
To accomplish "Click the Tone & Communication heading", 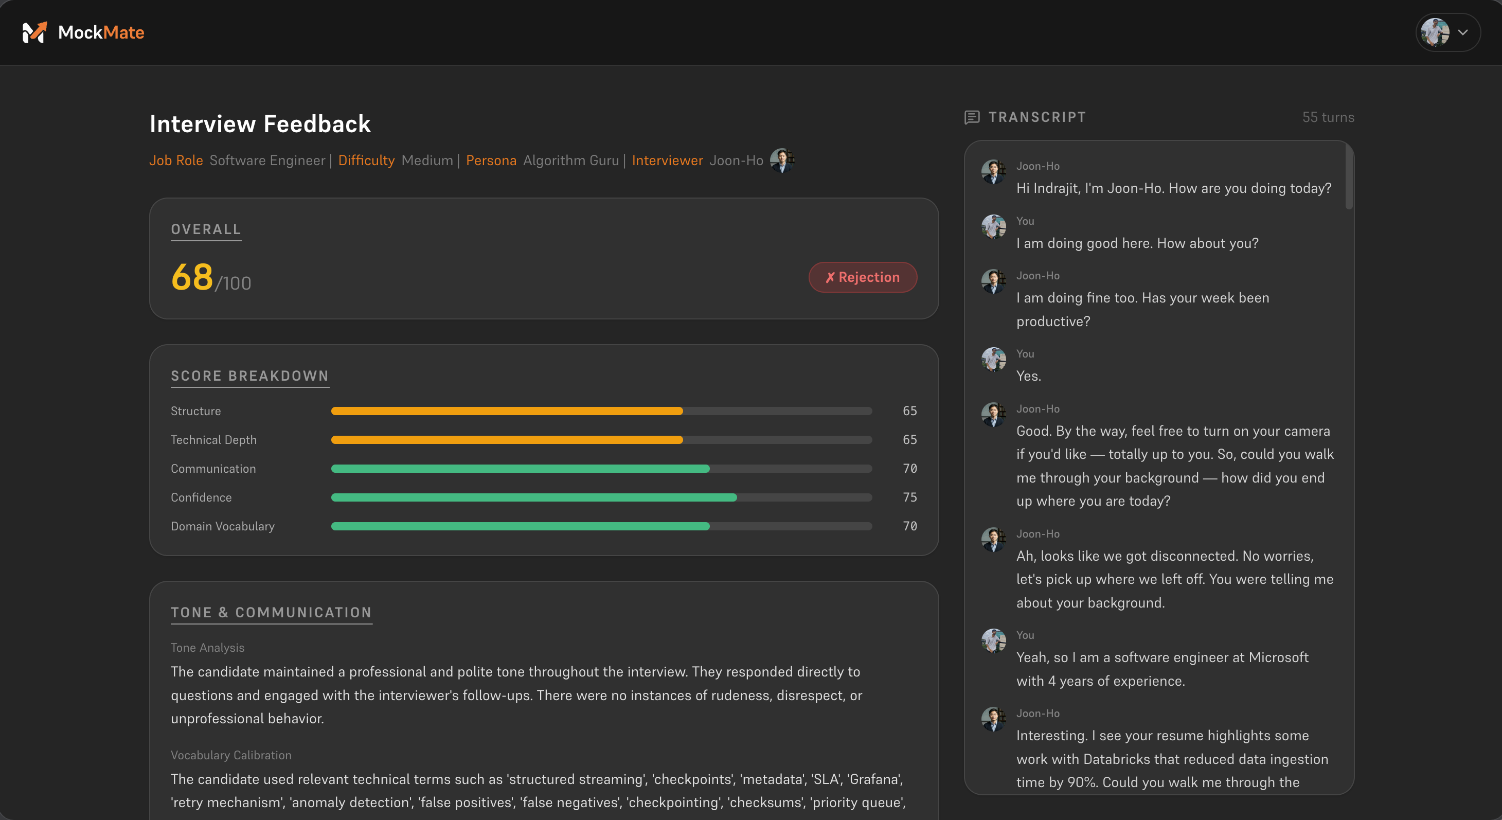I will [271, 612].
